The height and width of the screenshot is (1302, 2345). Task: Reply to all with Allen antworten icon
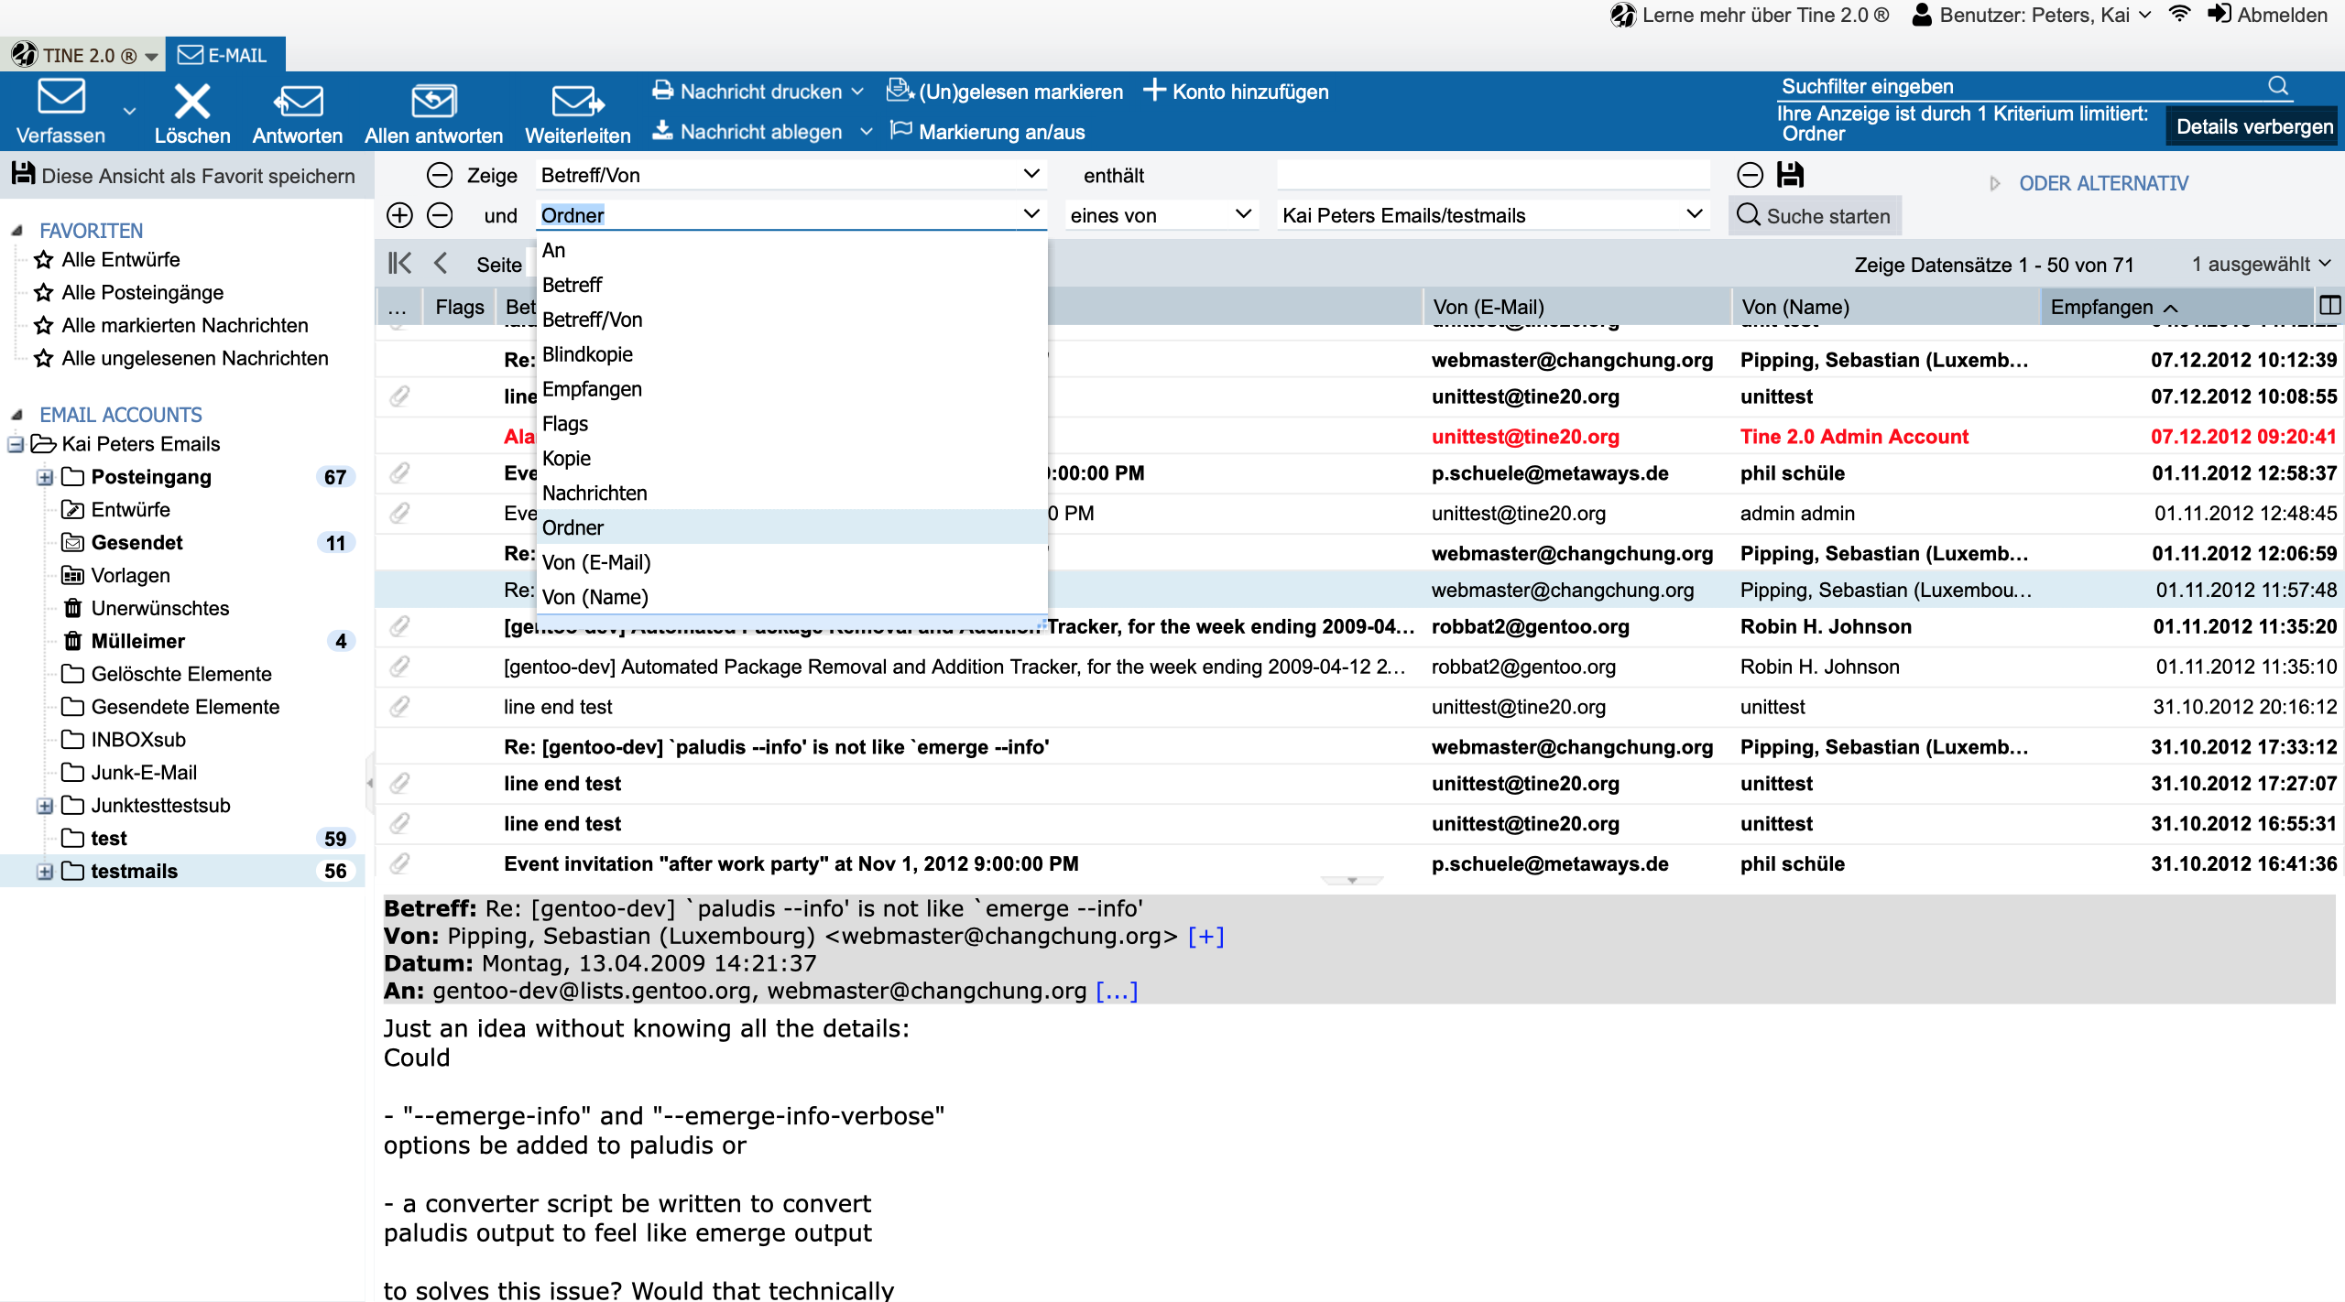tap(433, 101)
